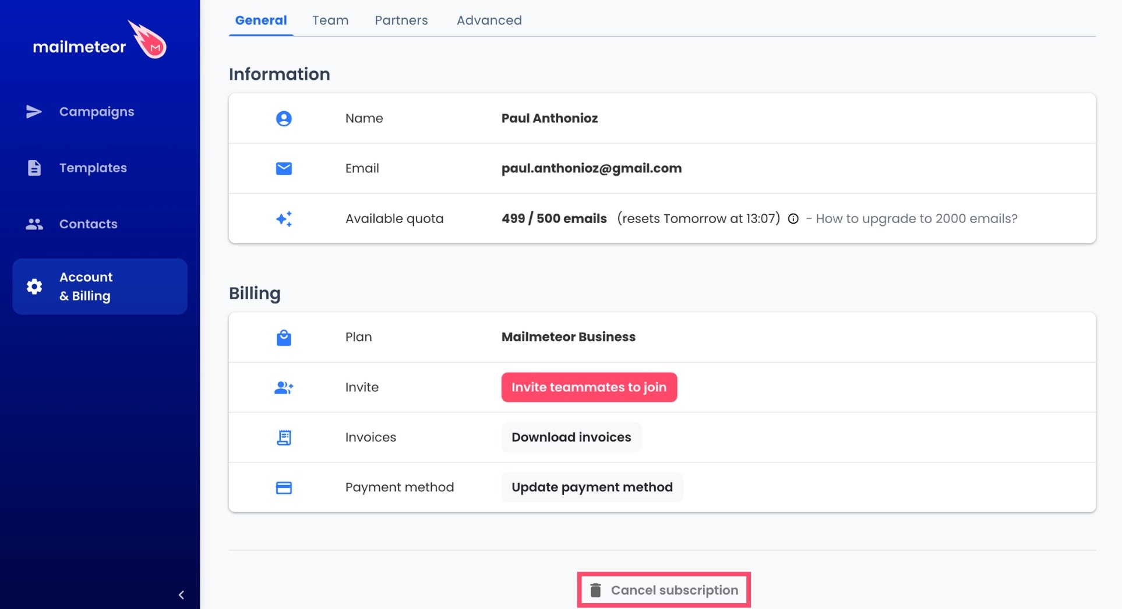Click the Invoices receipt icon
Viewport: 1122px width, 609px height.
pos(284,438)
